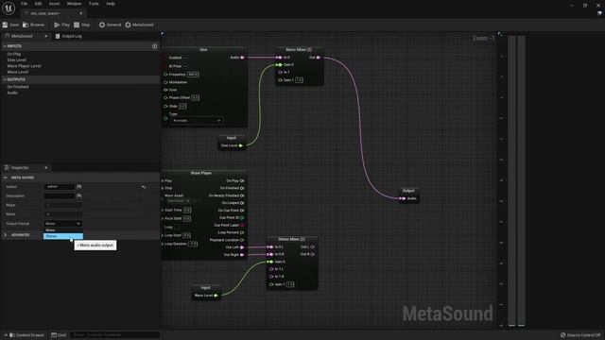Switch to the MetaSound panel tab
The height and width of the screenshot is (340, 605).
(22, 36)
